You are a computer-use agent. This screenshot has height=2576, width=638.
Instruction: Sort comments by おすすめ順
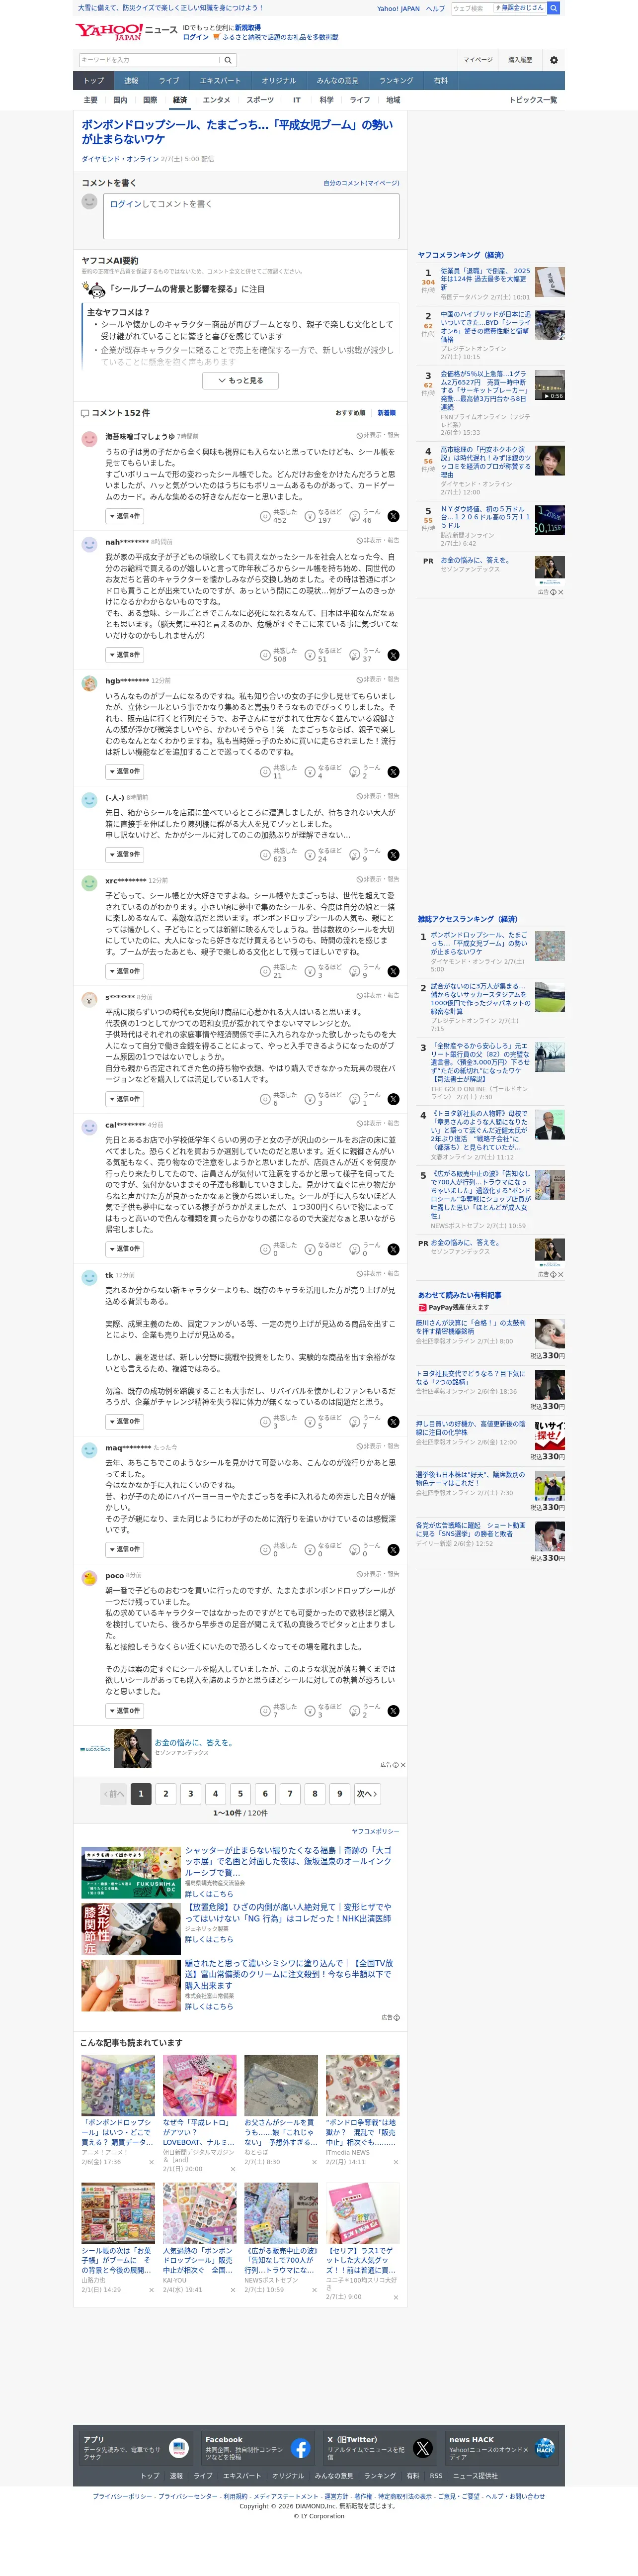(350, 413)
